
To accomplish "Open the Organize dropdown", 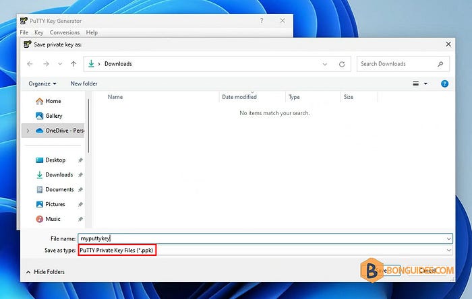I will [x=42, y=84].
